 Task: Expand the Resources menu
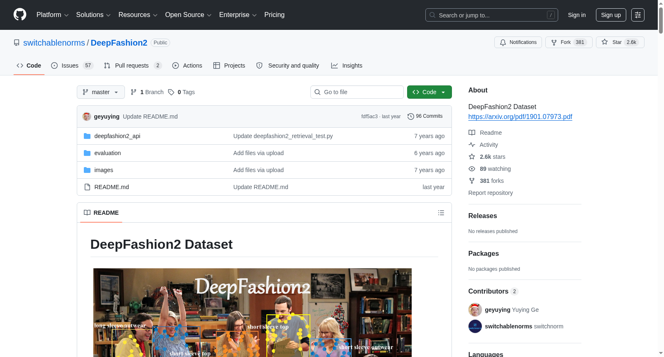(138, 15)
